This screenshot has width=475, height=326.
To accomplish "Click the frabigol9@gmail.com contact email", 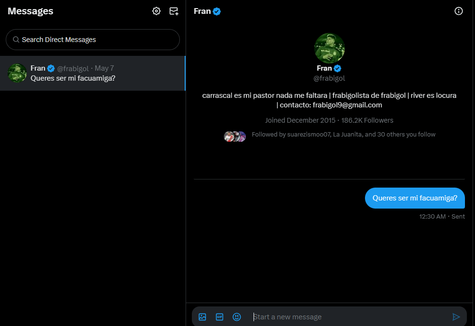I will [x=347, y=105].
